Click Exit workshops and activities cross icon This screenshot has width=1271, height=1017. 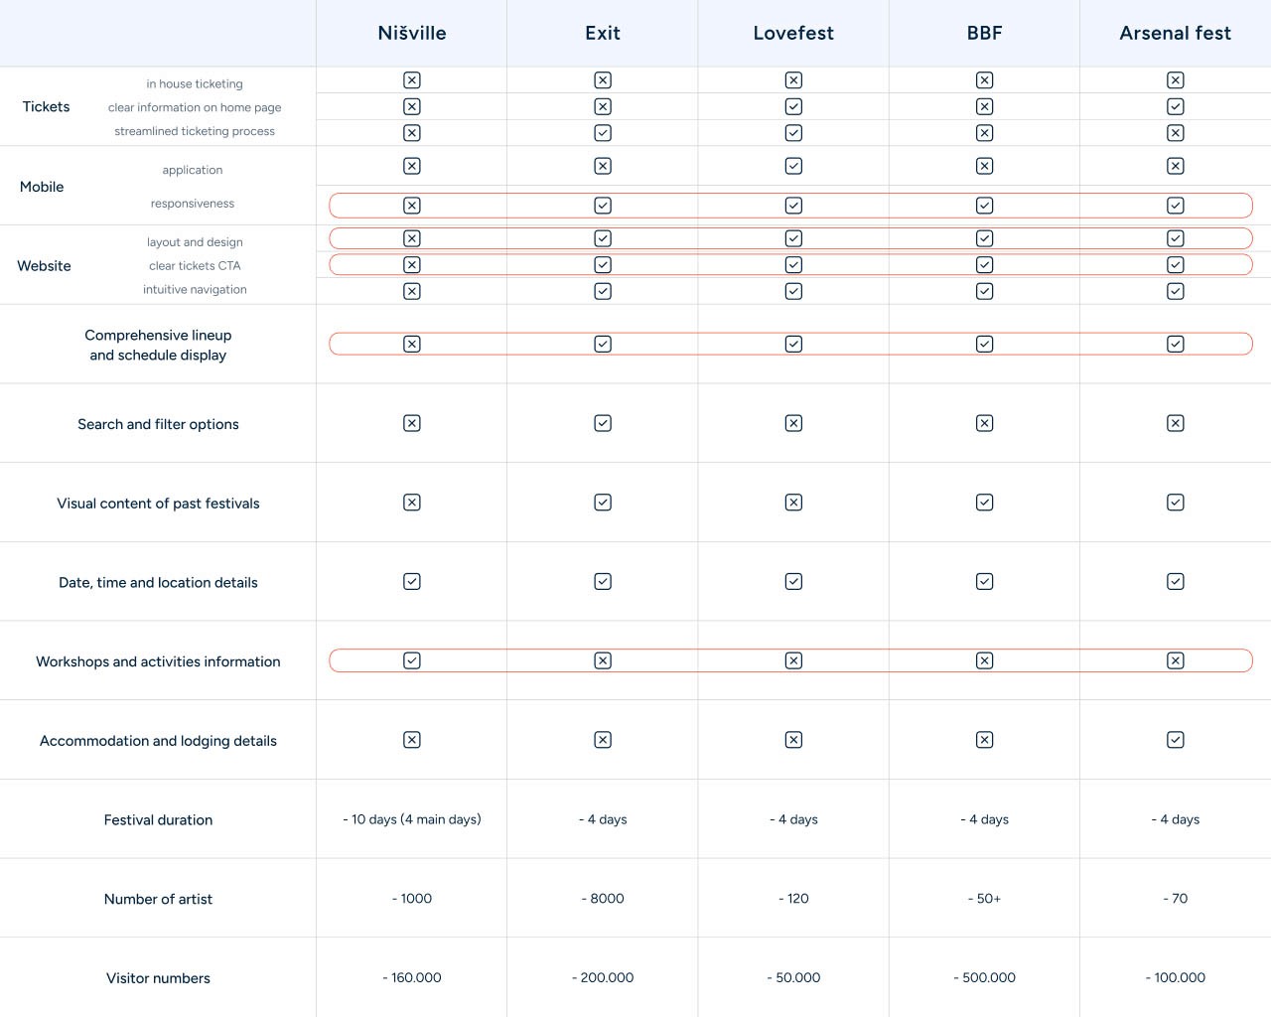click(x=603, y=660)
